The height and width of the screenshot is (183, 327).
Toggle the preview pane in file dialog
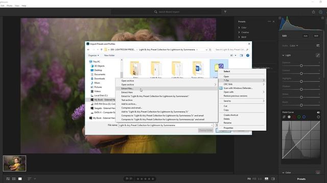(x=241, y=55)
